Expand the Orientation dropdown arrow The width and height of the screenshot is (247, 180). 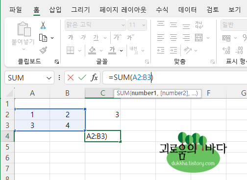196,51
